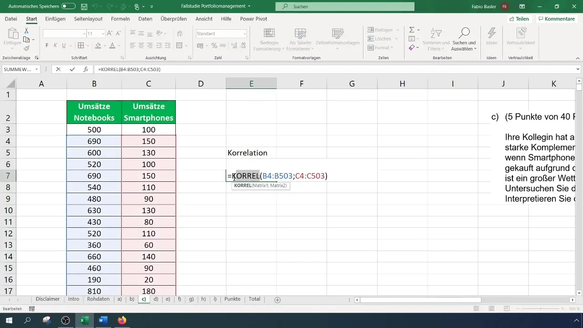
Task: Click the thousands separator 000 icon
Action: point(223,45)
